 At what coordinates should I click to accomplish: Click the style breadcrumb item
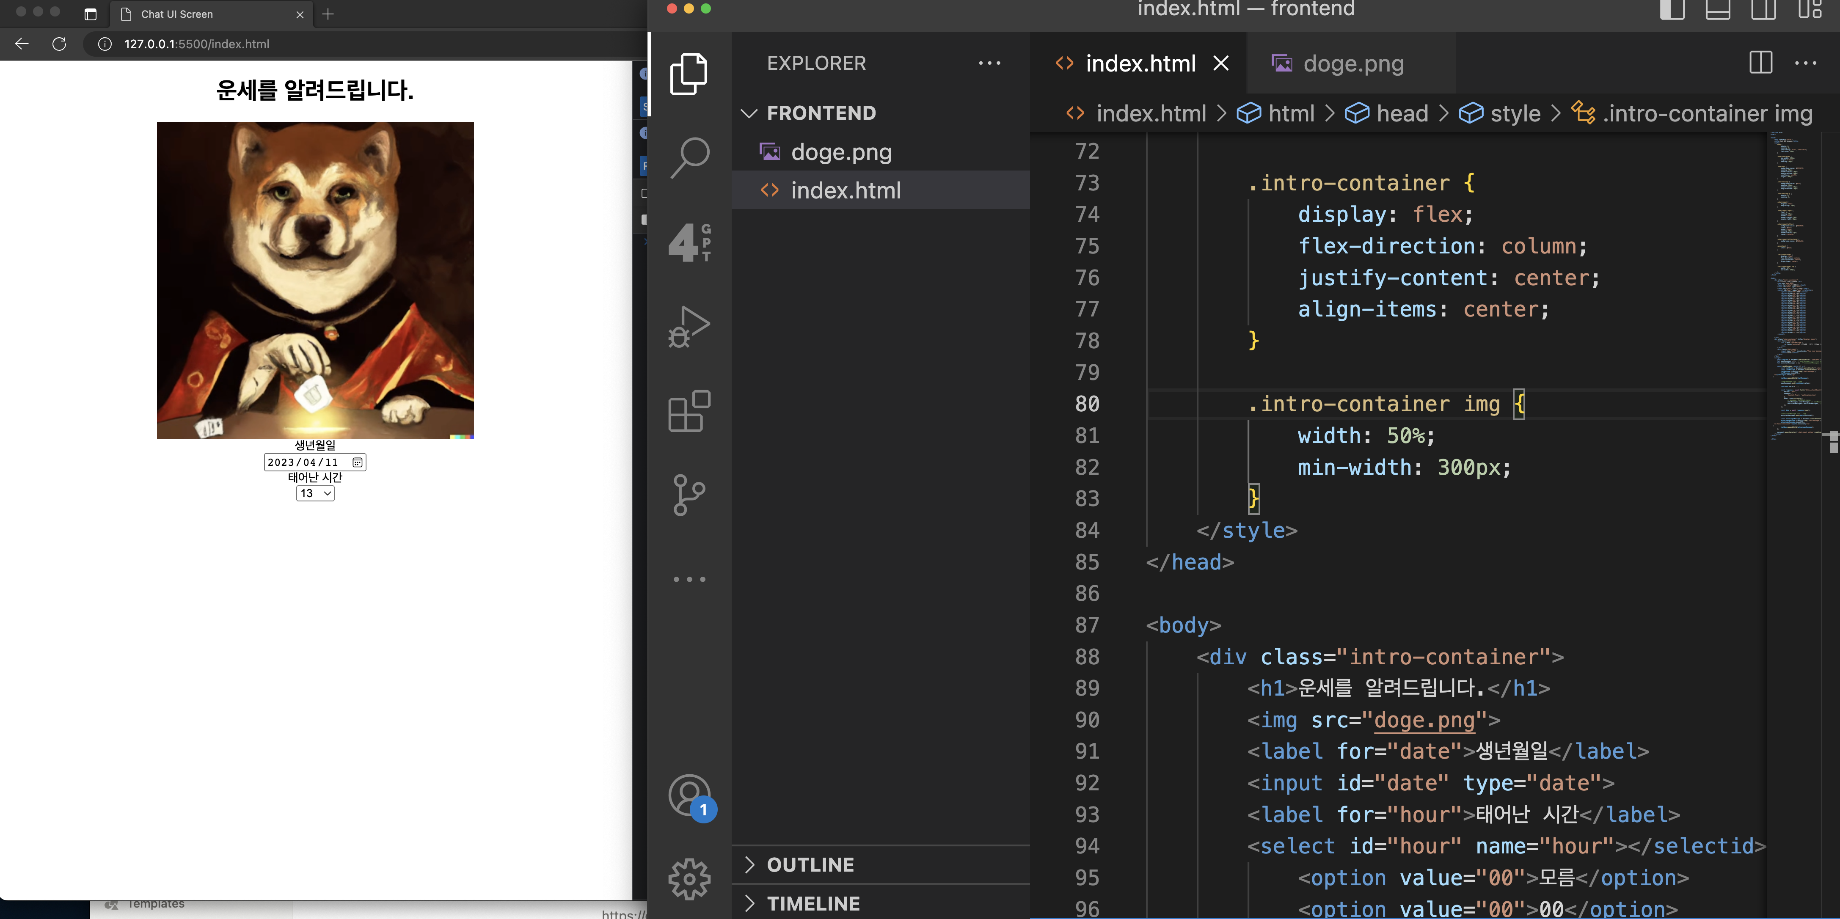point(1514,113)
